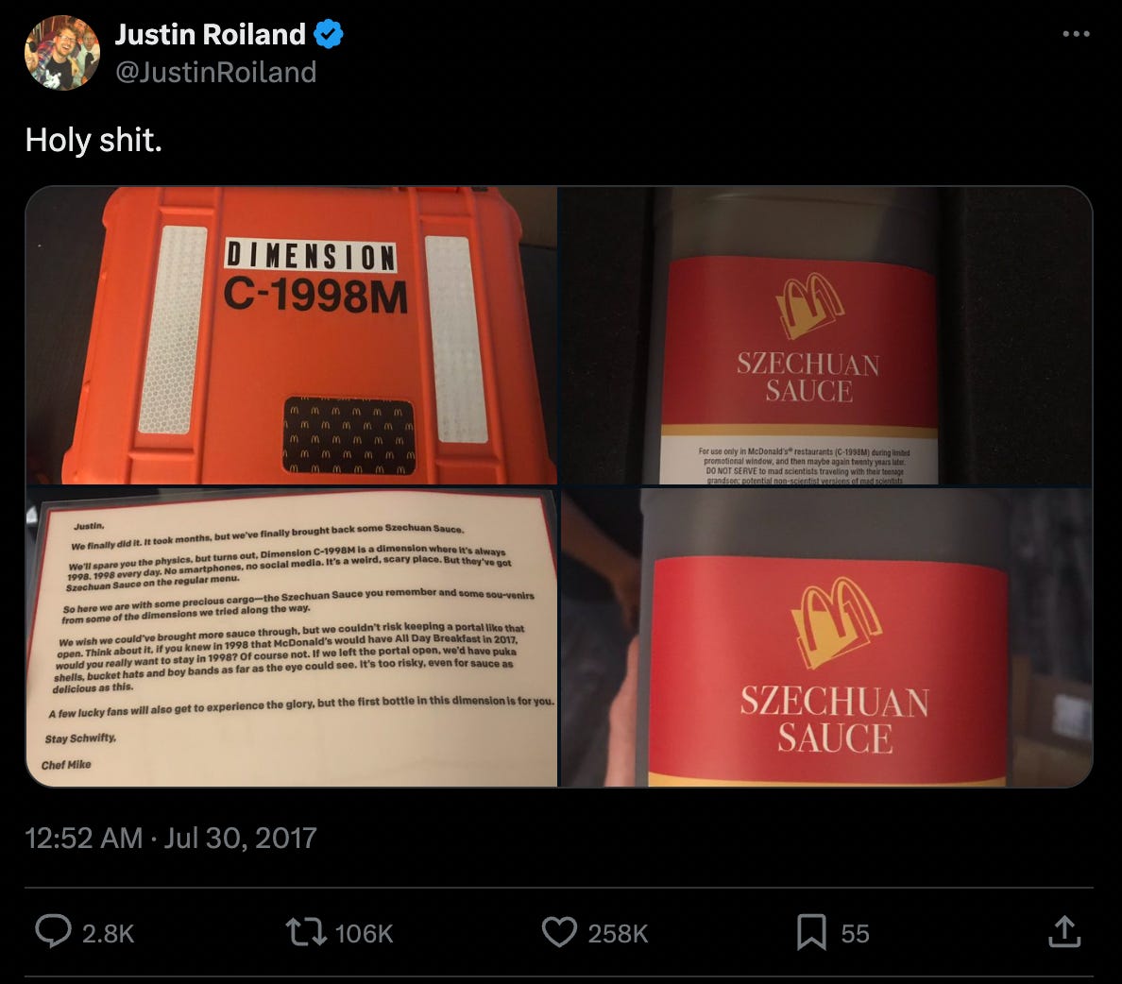Open the Justin Roiland display name
Screen dimensions: 1122x984
(x=211, y=34)
